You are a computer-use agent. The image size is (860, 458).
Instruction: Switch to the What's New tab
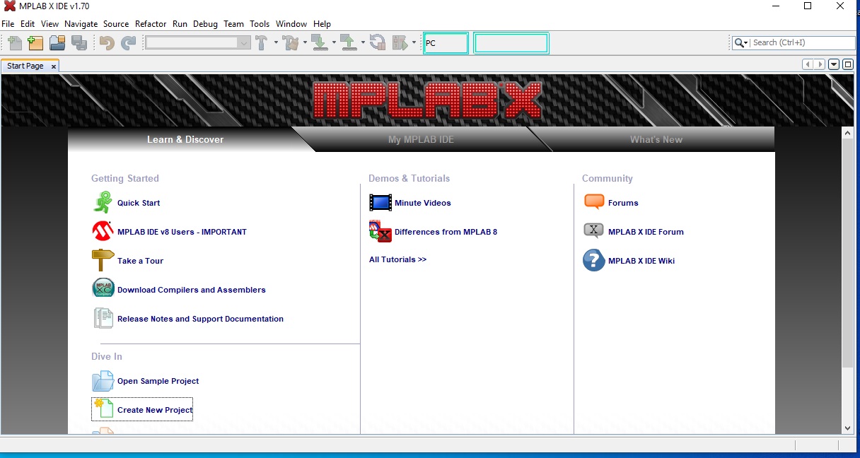click(x=656, y=140)
